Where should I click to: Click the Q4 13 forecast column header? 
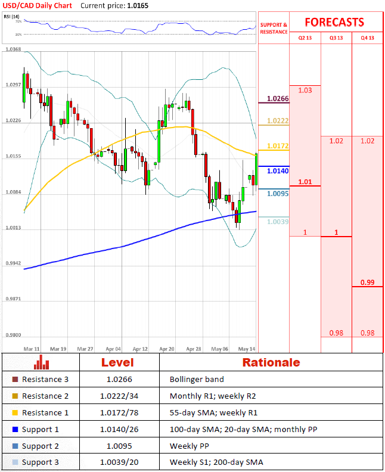(368, 38)
